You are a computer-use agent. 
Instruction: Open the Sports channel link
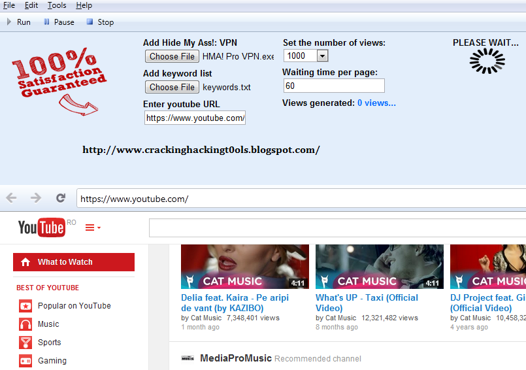(49, 343)
